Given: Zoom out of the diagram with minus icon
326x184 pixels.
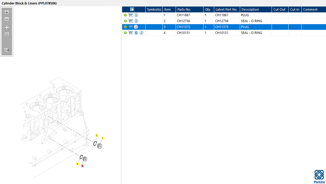Looking at the screenshot, I should tap(7, 19).
